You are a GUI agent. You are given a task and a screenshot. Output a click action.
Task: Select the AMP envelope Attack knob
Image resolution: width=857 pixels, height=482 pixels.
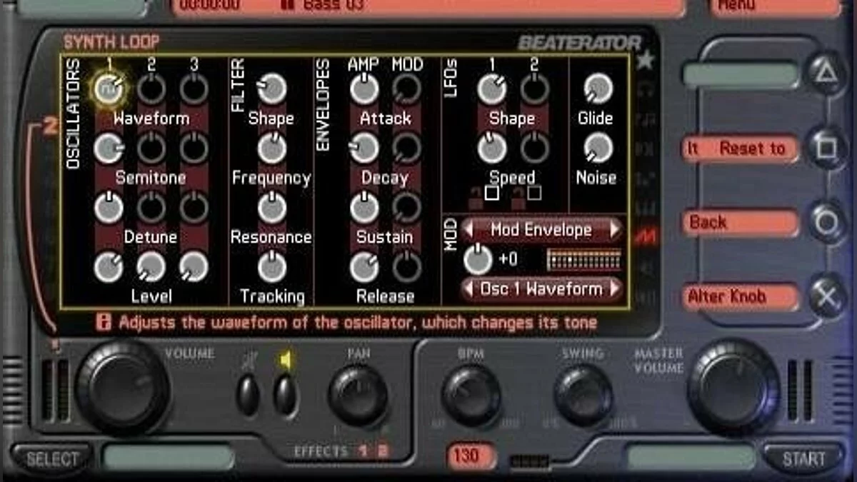[x=364, y=89]
